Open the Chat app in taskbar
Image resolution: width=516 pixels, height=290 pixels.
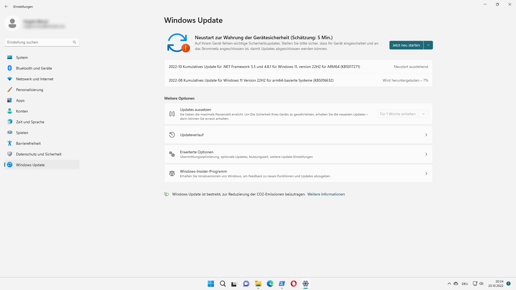click(246, 284)
